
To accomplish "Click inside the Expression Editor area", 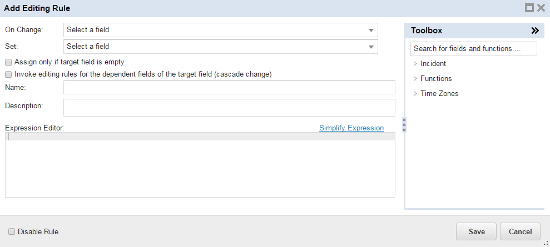I will pyautogui.click(x=200, y=167).
